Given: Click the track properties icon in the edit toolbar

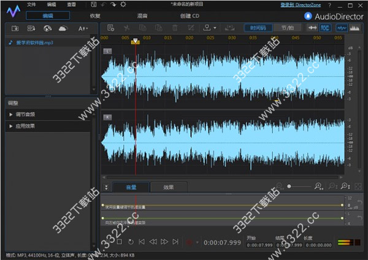Looking at the screenshot, I should pos(110,28).
